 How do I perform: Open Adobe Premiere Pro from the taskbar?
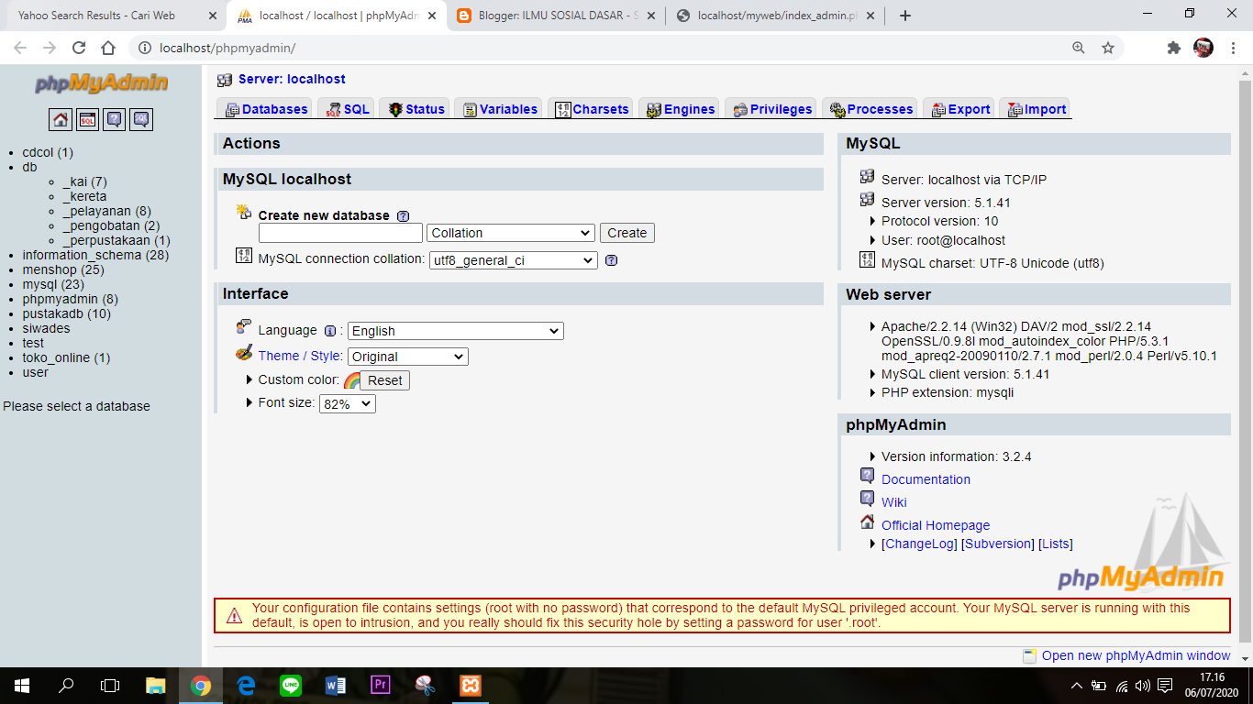[381, 686]
